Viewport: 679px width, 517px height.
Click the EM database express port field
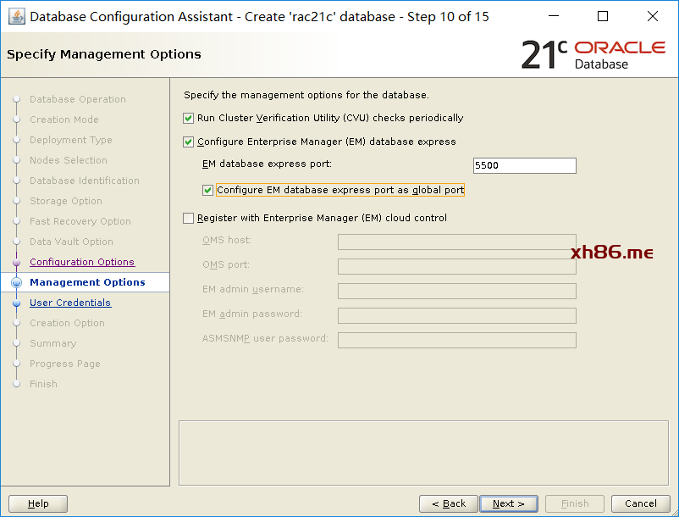(524, 166)
